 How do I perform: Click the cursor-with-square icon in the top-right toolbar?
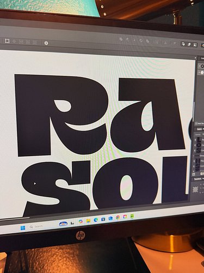point(183,44)
